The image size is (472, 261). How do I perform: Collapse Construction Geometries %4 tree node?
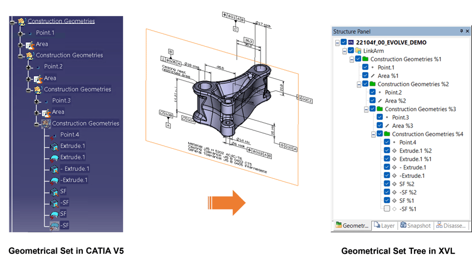[x=372, y=134]
